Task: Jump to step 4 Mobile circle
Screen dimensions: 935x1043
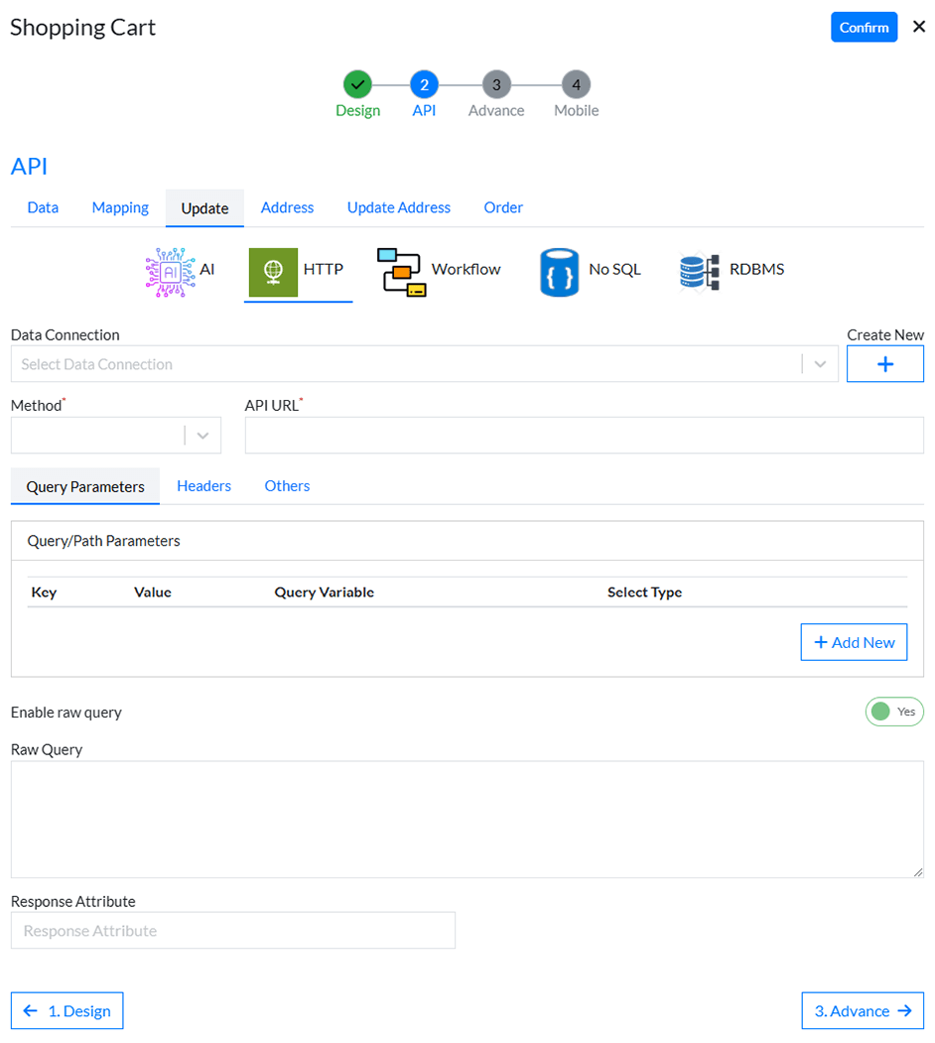Action: pos(576,85)
